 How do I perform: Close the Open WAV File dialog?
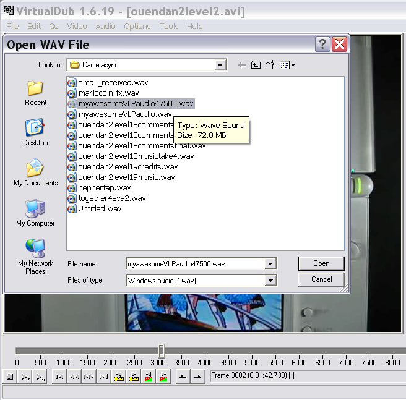click(x=339, y=45)
